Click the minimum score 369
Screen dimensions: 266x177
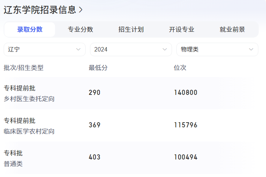point(94,125)
